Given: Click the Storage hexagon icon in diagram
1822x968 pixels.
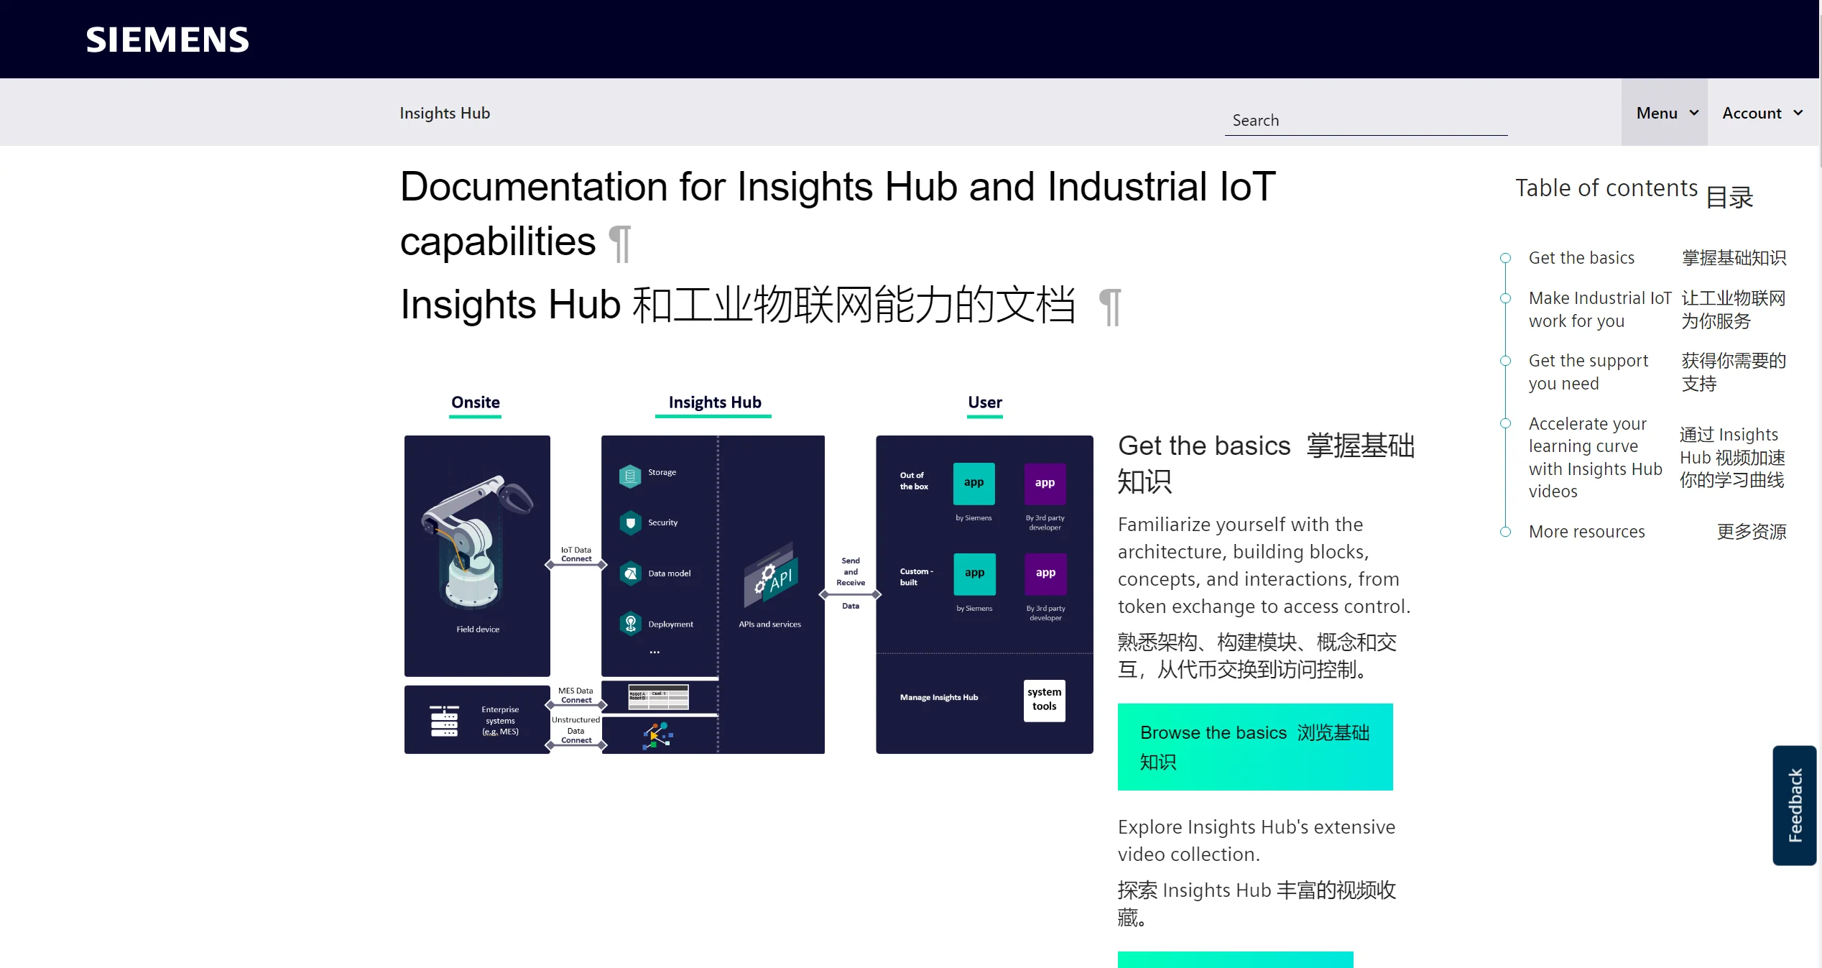Looking at the screenshot, I should [x=630, y=474].
